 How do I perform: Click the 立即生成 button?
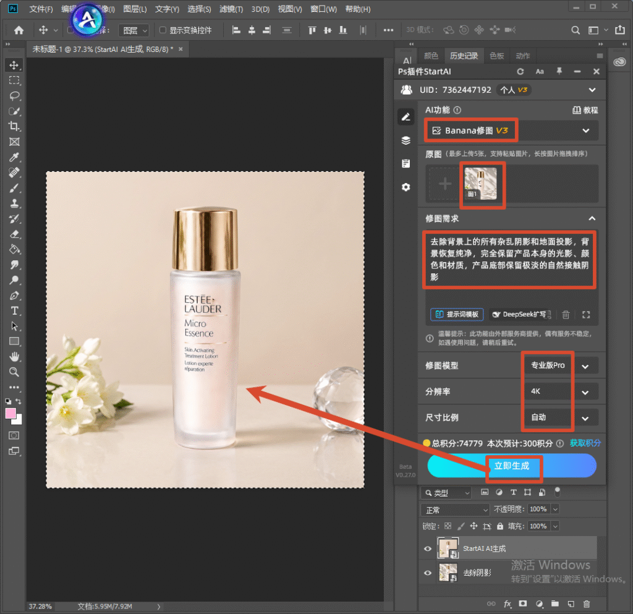click(x=512, y=466)
